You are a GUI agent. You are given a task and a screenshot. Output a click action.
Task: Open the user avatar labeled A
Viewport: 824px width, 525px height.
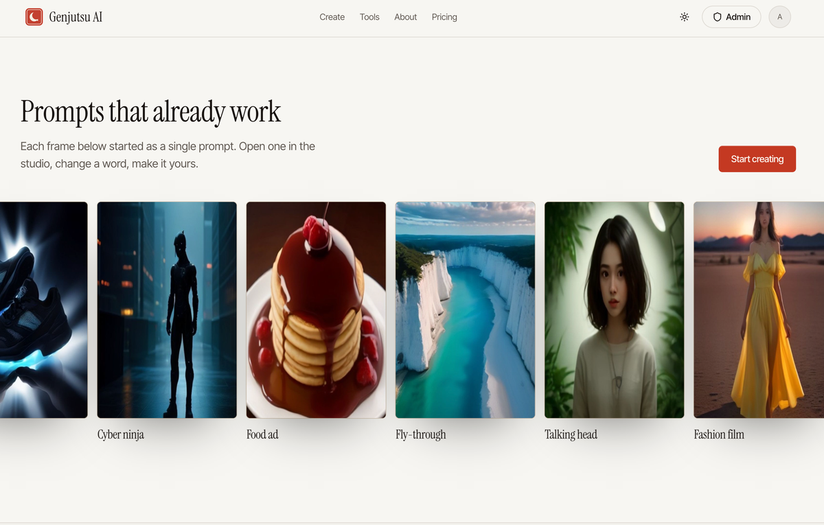pyautogui.click(x=779, y=17)
